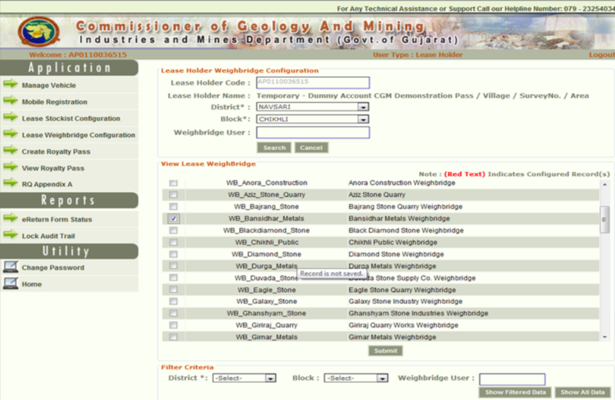Click the green arrow beside Lease Stockist Configuration
This screenshot has height=400, width=615.
[x=11, y=117]
